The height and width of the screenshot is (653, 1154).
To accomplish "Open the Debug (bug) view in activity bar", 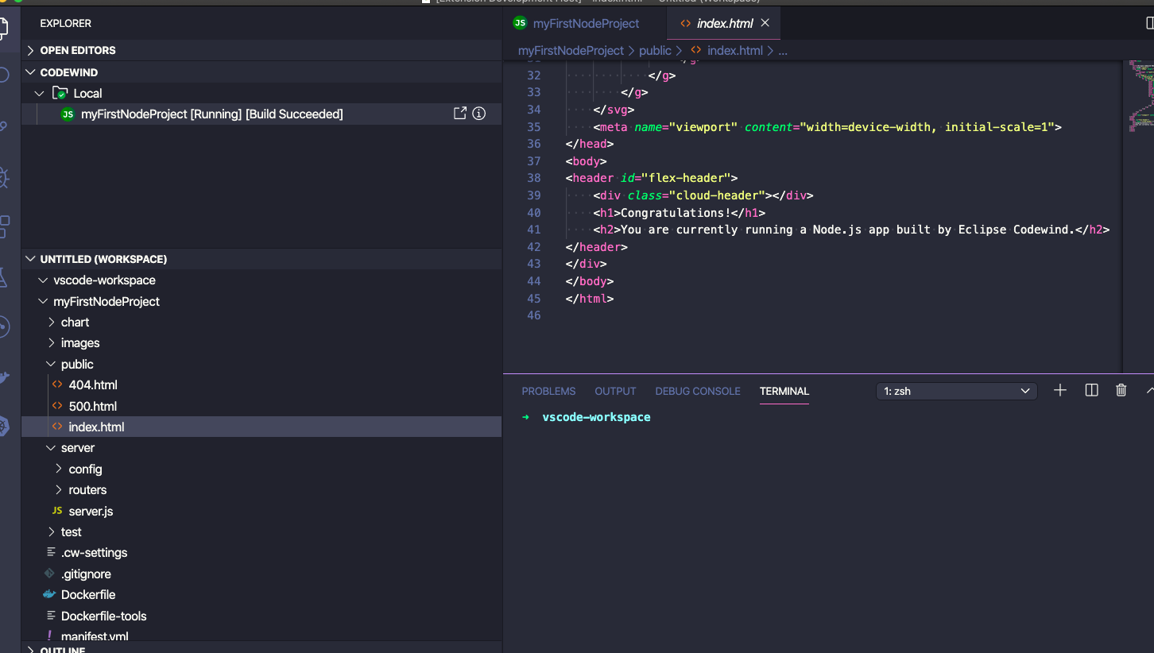I will (3, 177).
